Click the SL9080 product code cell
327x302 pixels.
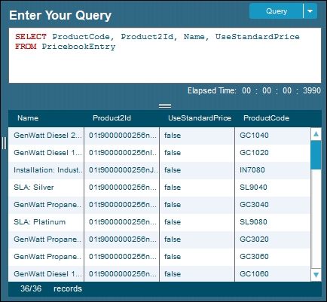click(x=273, y=222)
